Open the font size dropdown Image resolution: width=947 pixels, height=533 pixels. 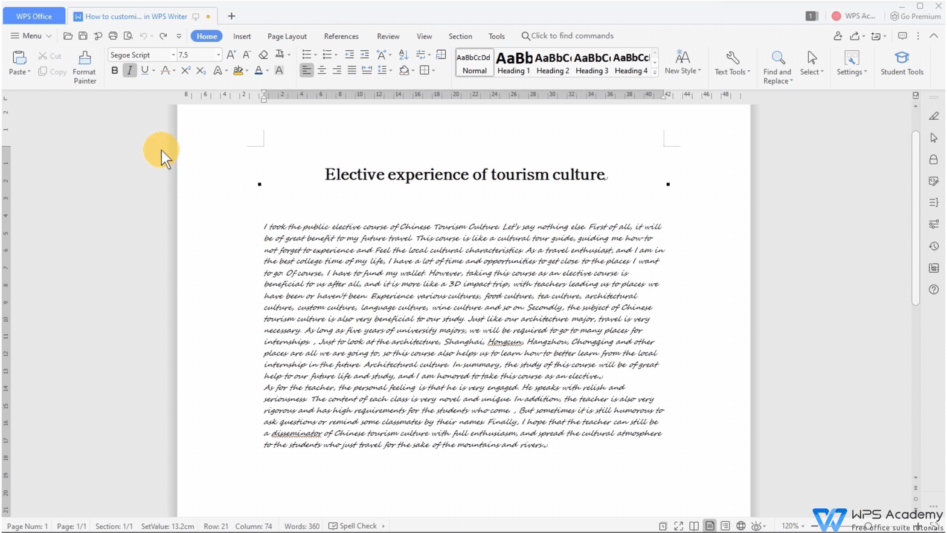(x=218, y=55)
